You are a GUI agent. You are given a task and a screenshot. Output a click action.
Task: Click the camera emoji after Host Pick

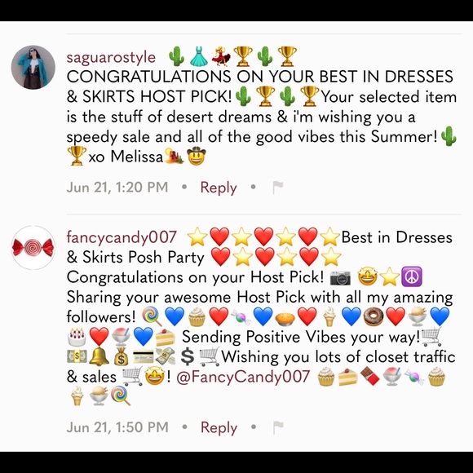[x=340, y=277]
